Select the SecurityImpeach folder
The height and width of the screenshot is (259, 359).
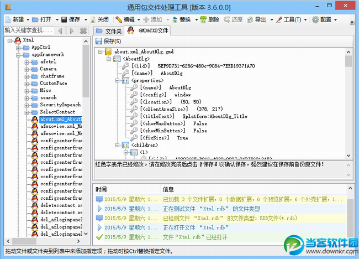pos(60,105)
